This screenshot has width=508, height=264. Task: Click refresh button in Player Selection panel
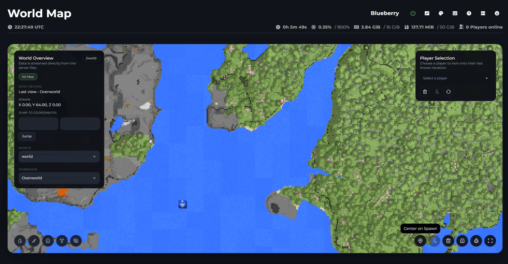448,92
